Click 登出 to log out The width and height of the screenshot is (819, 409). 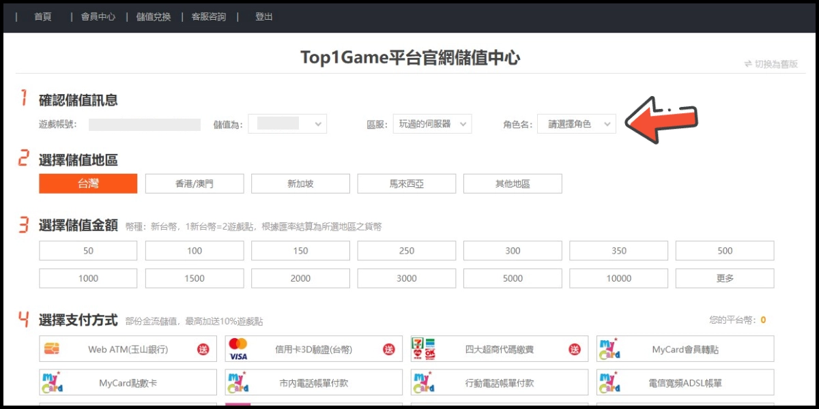[x=264, y=17]
